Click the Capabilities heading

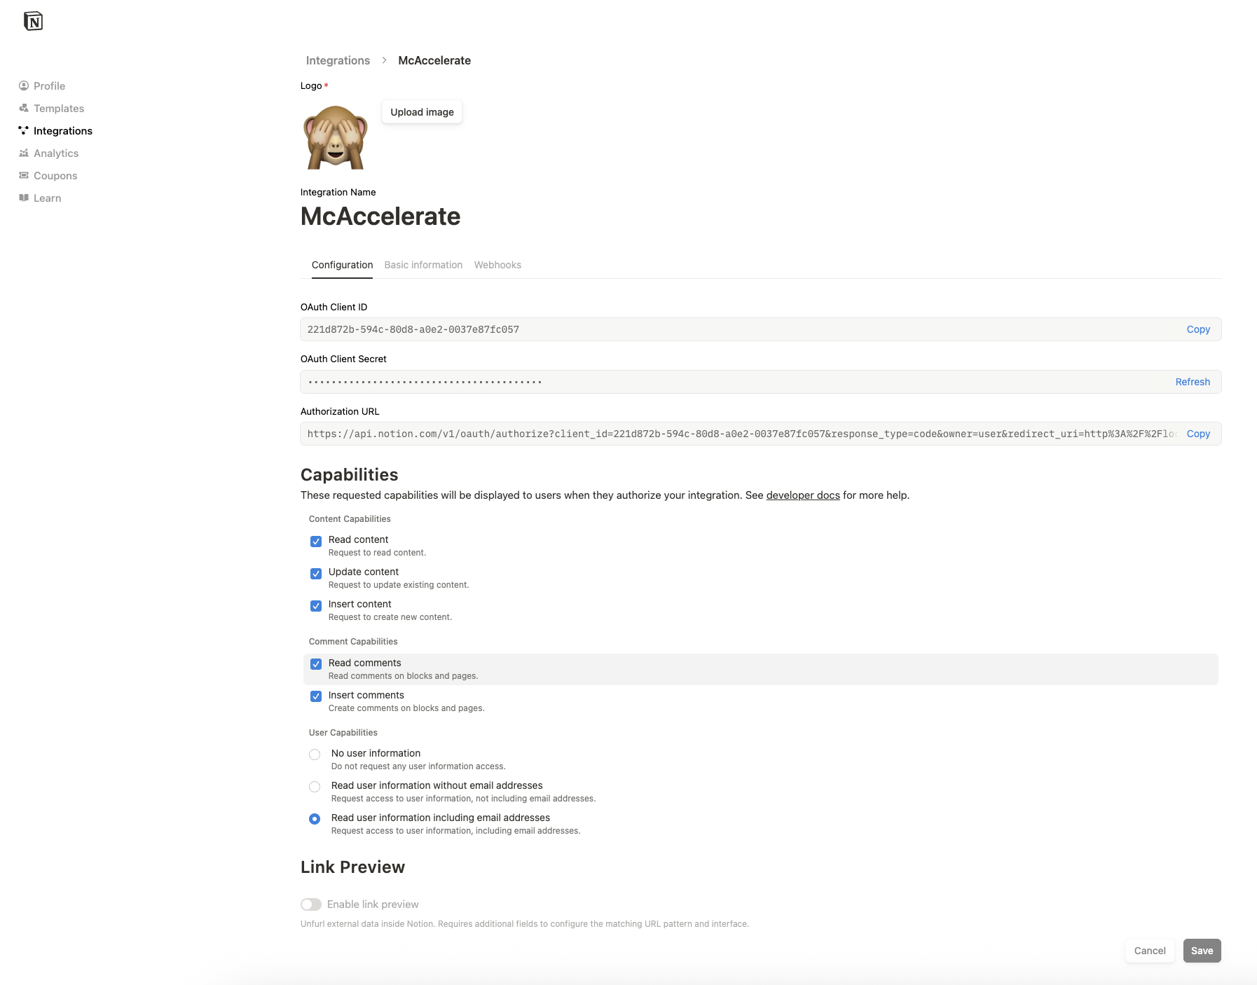(x=349, y=475)
